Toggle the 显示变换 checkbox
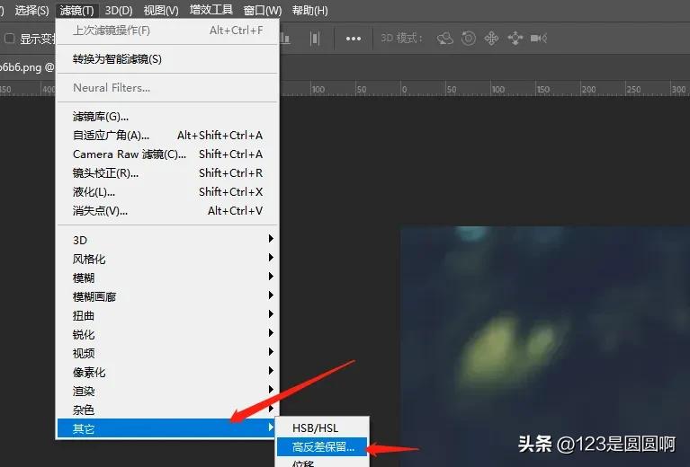 point(10,39)
